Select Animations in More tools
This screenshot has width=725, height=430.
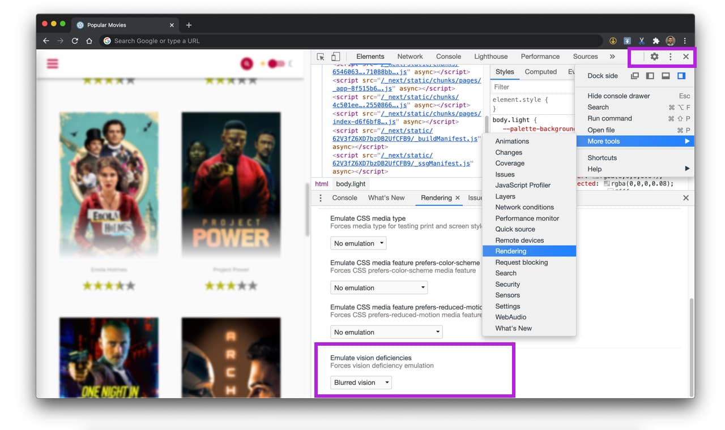(x=529, y=141)
